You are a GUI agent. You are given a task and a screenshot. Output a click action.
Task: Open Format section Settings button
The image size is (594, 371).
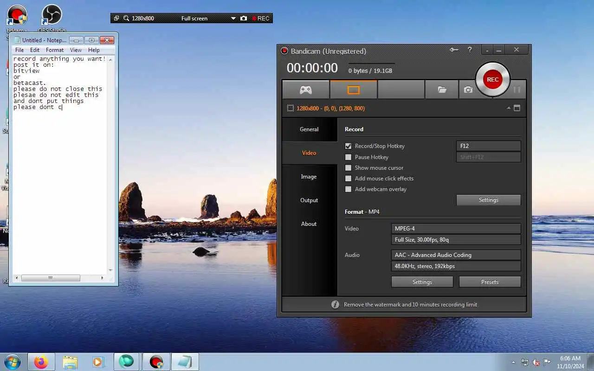(422, 281)
